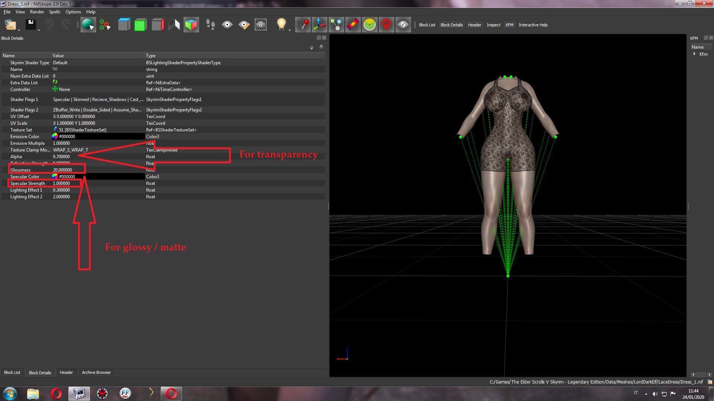Toggle the axes display icon
714x401 pixels.
319,25
